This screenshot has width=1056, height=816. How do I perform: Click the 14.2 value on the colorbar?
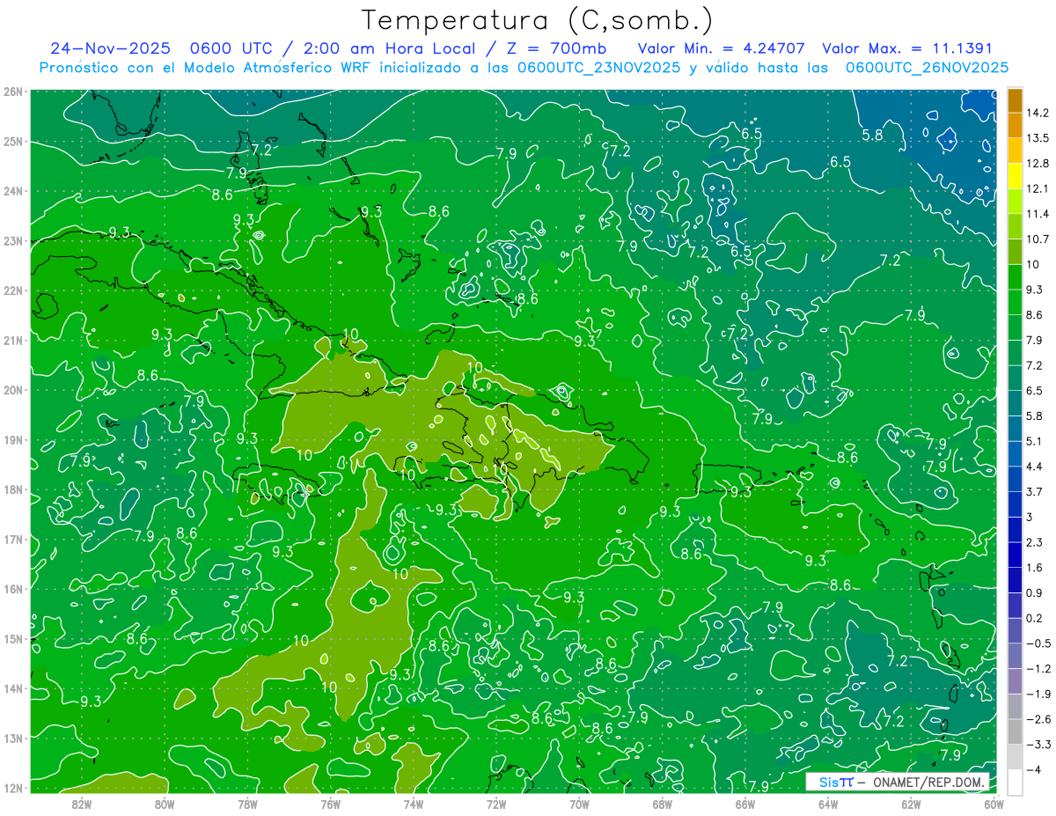tap(1037, 113)
